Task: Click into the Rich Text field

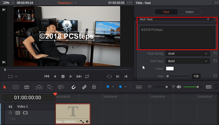Action: pos(178,38)
